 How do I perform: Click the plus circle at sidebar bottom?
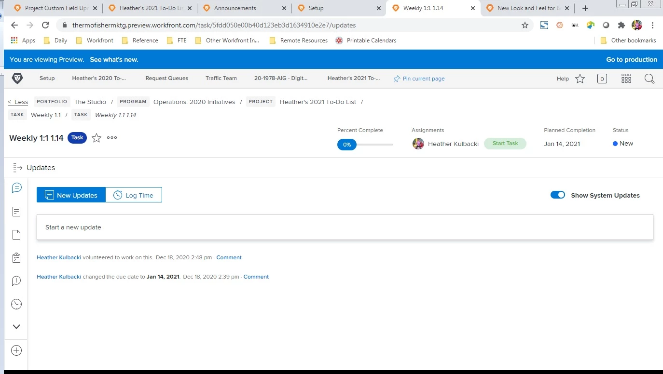coord(16,350)
